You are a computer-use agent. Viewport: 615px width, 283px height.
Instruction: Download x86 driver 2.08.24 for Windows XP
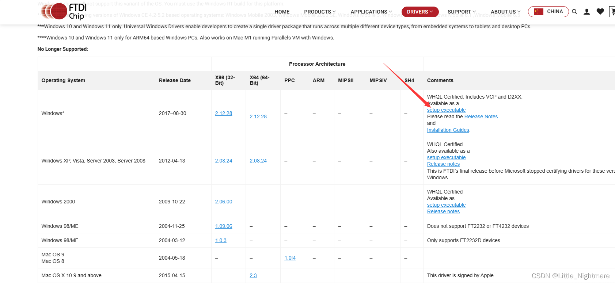(224, 161)
